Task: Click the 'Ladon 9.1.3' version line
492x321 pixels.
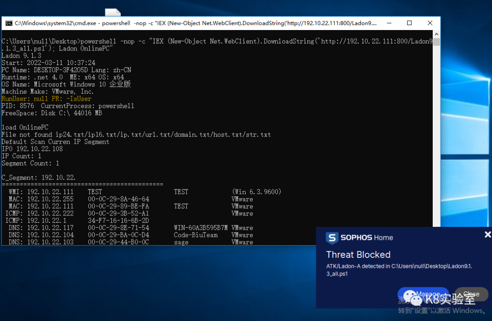Action: pyautogui.click(x=21, y=56)
